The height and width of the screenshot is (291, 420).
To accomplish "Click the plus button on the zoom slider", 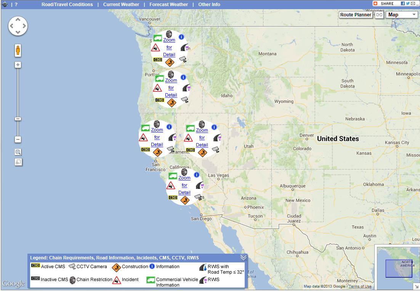I will pyautogui.click(x=18, y=64).
